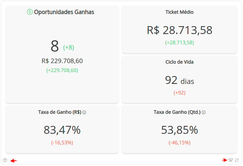Click the Taxa de Ganho (R$) title
This screenshot has width=243, height=166.
click(59, 112)
